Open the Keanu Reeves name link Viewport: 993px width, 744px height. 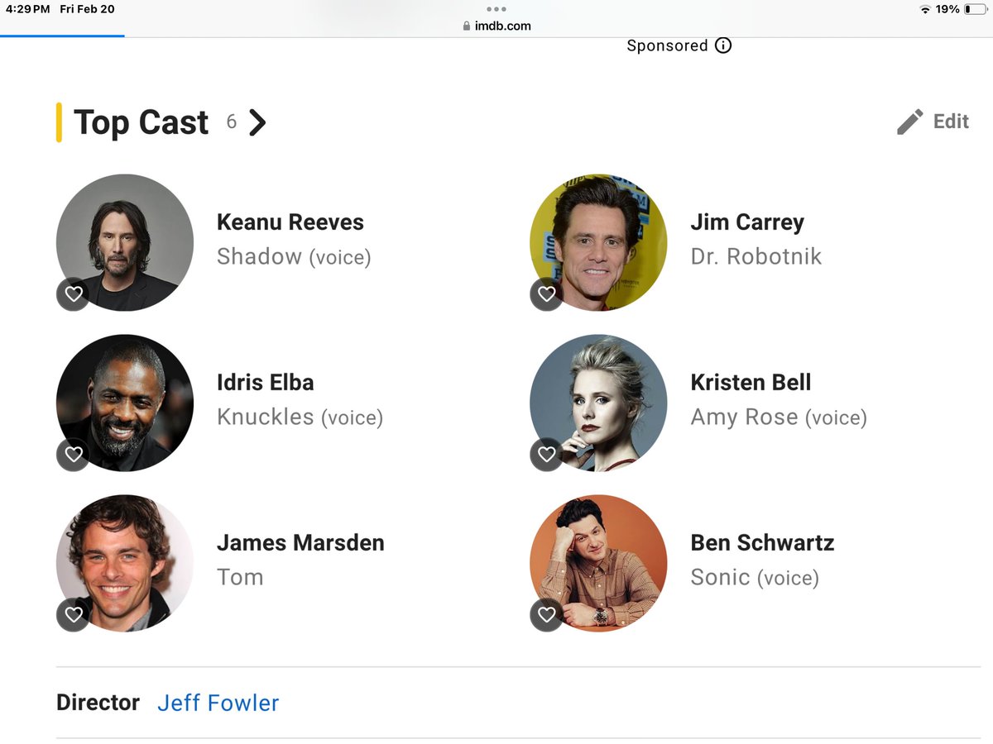pyautogui.click(x=290, y=222)
